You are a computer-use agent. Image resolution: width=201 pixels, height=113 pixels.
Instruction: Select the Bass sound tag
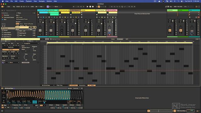[17, 24]
